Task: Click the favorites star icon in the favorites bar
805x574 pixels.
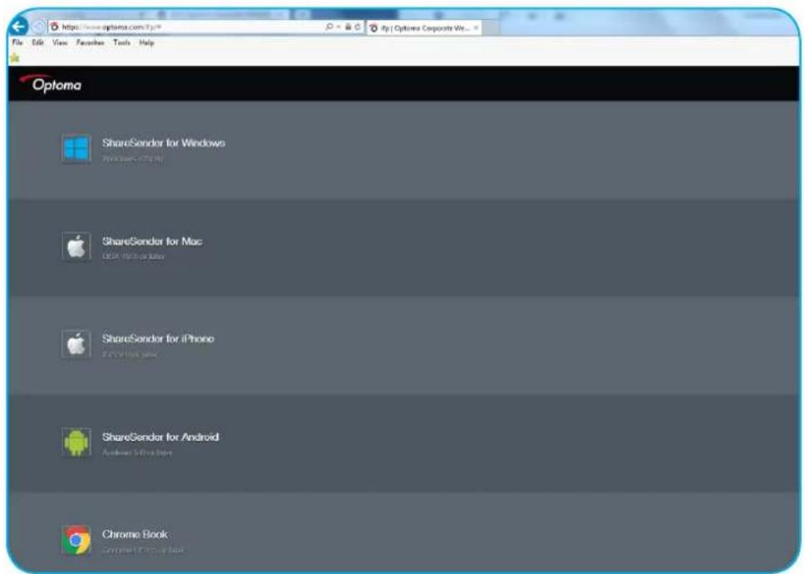Action: pyautogui.click(x=14, y=58)
